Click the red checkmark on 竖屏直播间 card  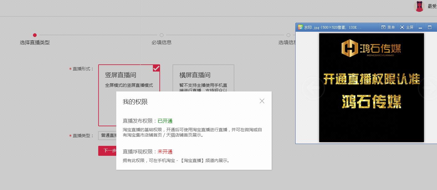[x=156, y=68]
